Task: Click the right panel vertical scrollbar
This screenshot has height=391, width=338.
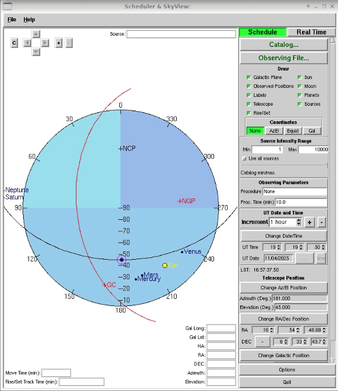Action: [x=333, y=200]
